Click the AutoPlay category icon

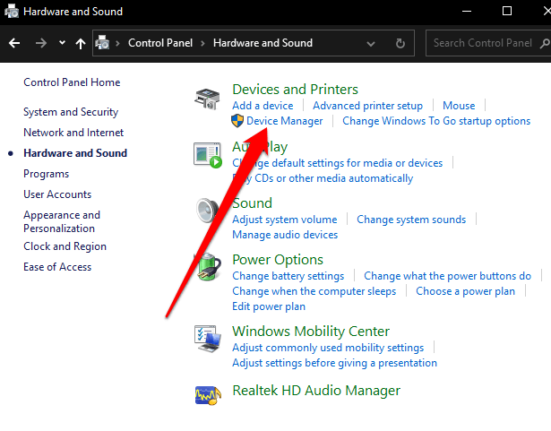(208, 154)
